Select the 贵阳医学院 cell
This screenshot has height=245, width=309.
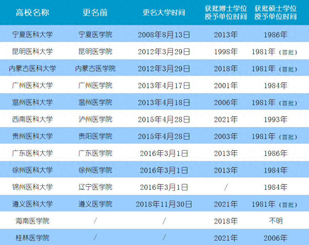95,136
